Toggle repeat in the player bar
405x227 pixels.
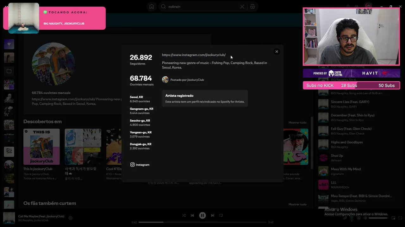221,215
